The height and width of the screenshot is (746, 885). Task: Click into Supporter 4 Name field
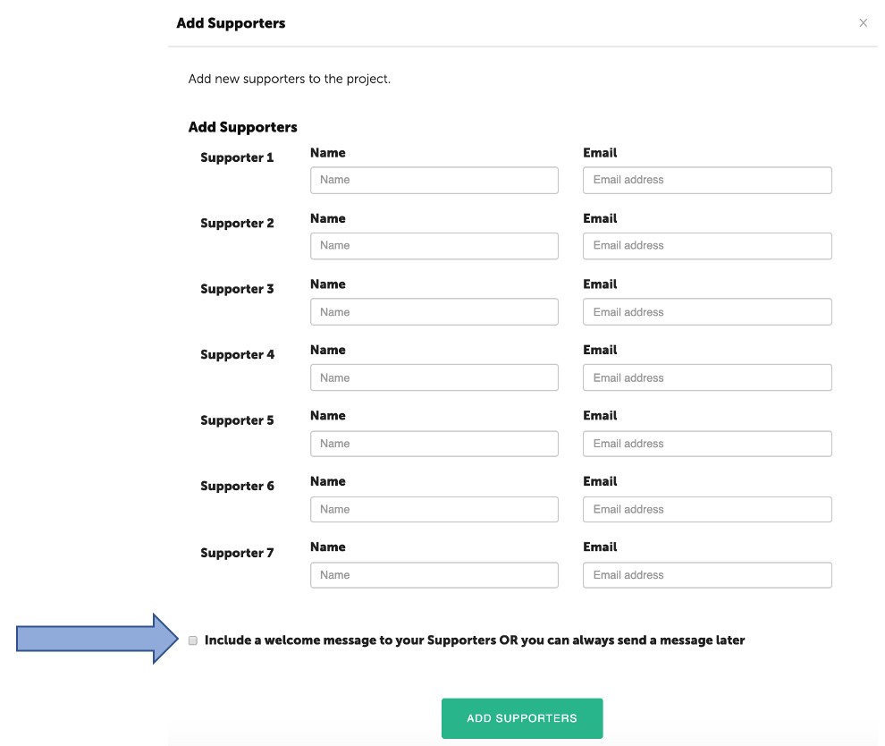(x=434, y=377)
